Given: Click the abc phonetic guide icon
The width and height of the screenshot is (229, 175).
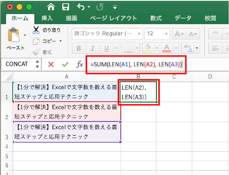Looking at the screenshot, I should [x=188, y=48].
